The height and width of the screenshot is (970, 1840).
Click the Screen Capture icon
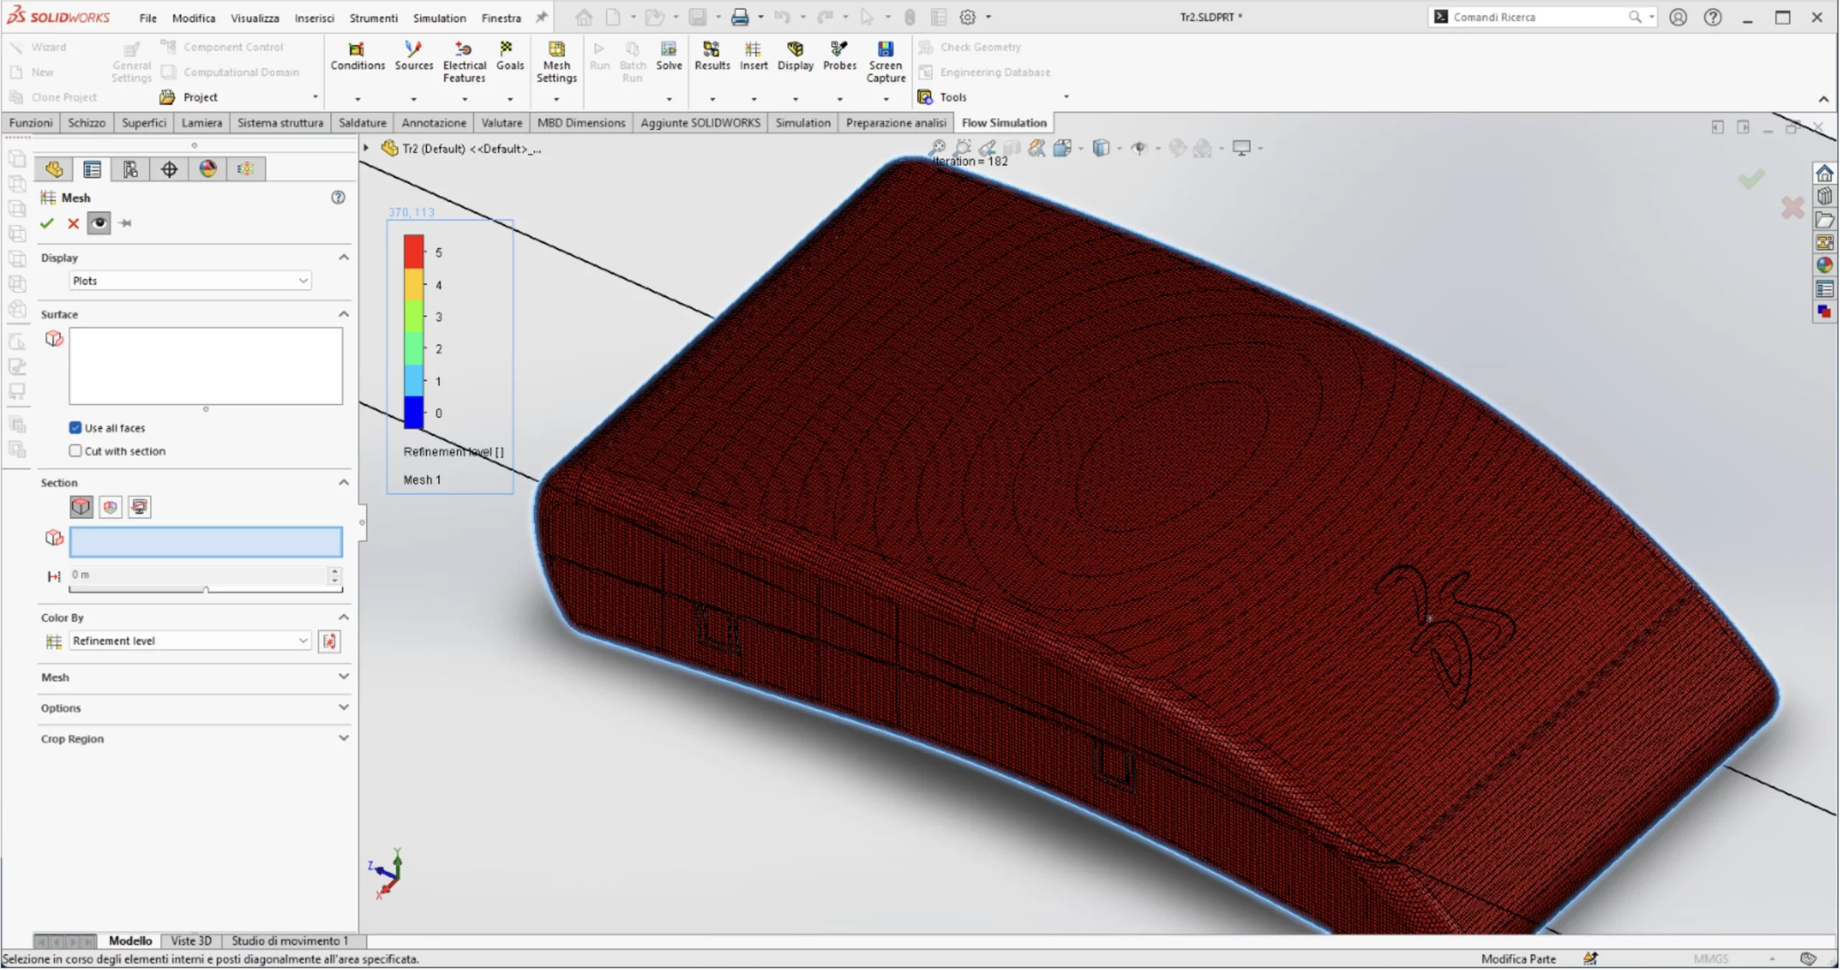point(885,49)
